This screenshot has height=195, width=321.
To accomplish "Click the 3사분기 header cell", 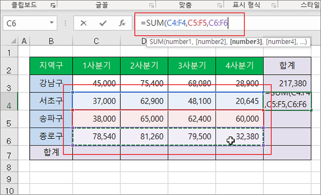I will tap(192, 66).
